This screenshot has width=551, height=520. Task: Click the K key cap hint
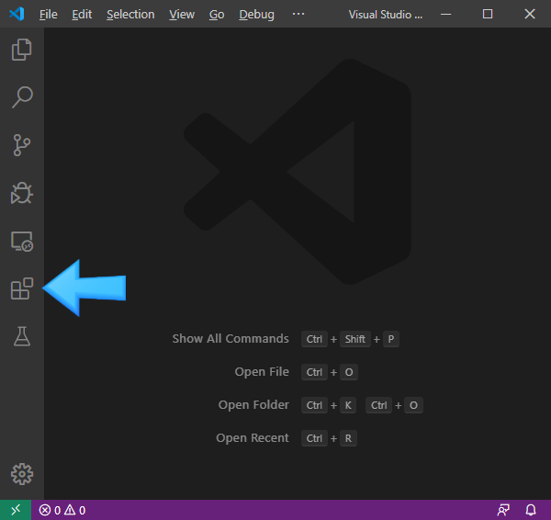(x=348, y=405)
